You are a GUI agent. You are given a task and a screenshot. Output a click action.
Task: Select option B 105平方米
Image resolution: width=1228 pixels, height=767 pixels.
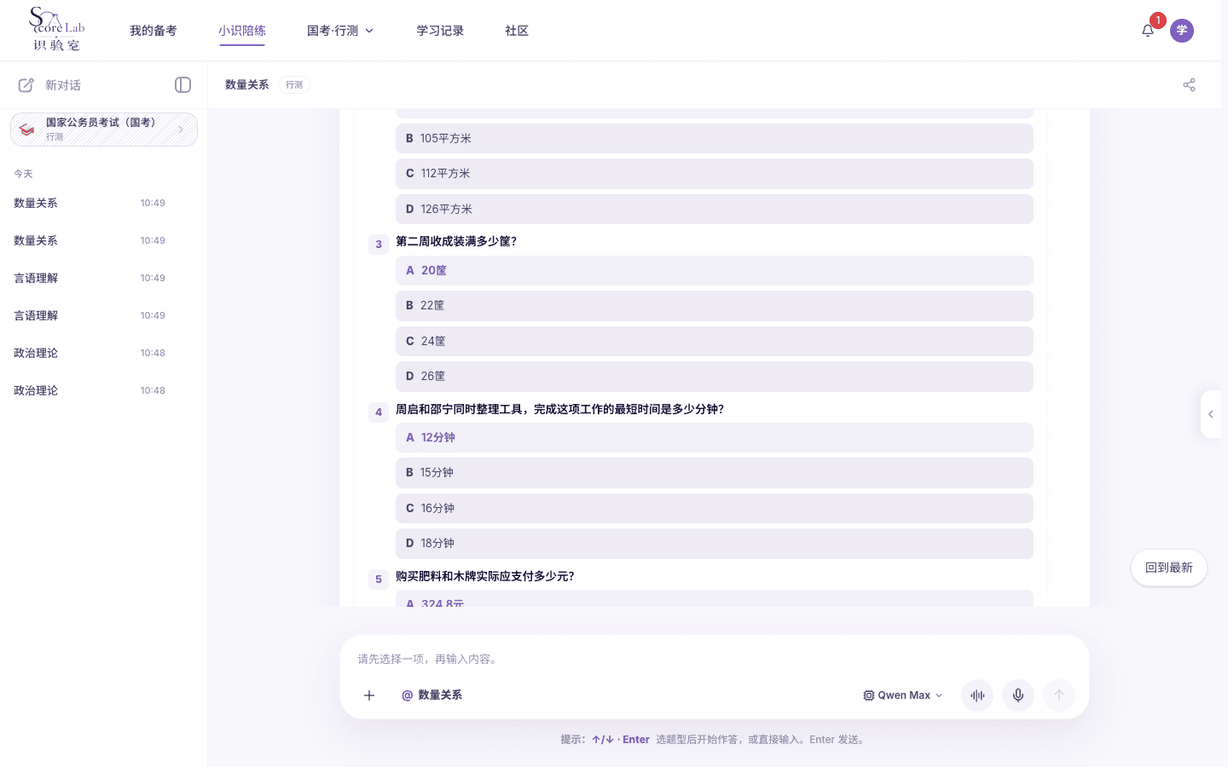click(715, 138)
